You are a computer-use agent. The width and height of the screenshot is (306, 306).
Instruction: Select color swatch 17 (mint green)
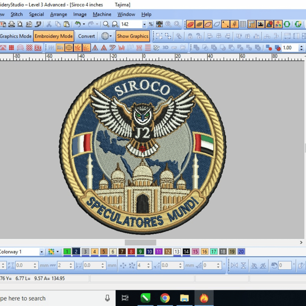(x=214, y=252)
